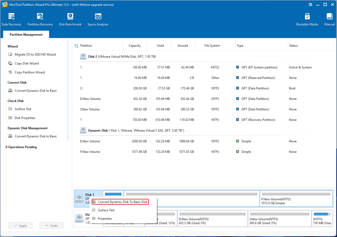This screenshot has height=237, width=337.
Task: Click the Undo button
Action: click(x=51, y=225)
